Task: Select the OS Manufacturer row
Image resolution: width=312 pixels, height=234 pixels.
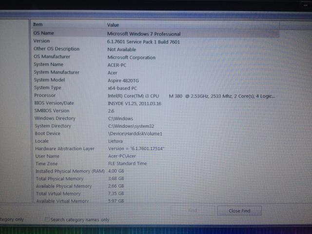Action: [x=52, y=57]
